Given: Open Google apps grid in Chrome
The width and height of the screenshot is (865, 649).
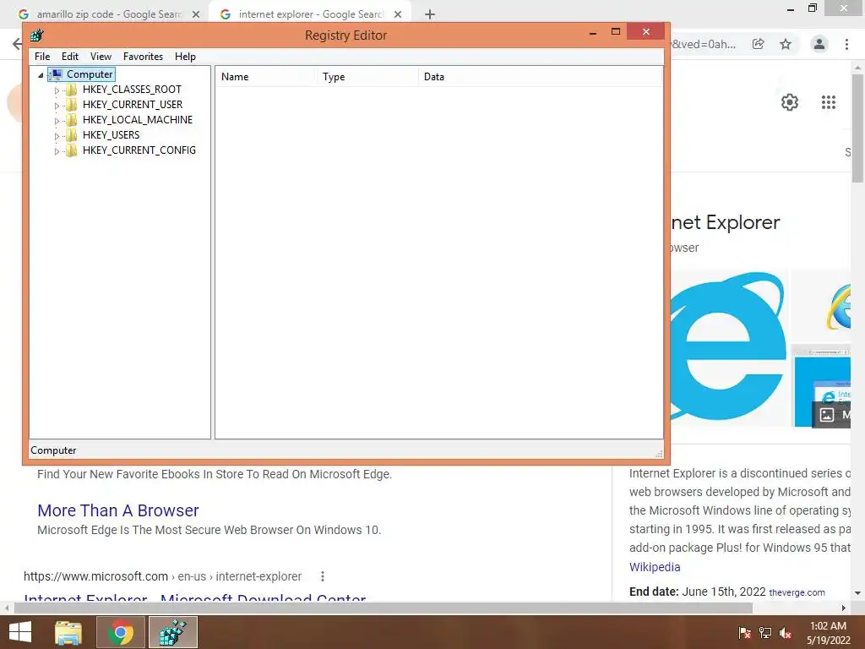Looking at the screenshot, I should (828, 102).
